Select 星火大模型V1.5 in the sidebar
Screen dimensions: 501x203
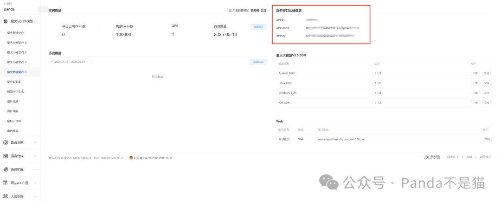coord(17,43)
